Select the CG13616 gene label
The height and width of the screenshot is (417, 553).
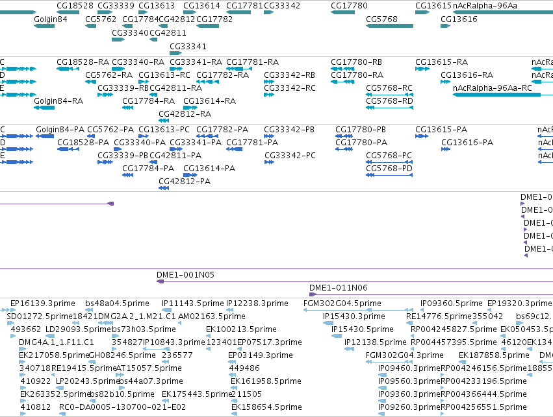[x=459, y=19]
